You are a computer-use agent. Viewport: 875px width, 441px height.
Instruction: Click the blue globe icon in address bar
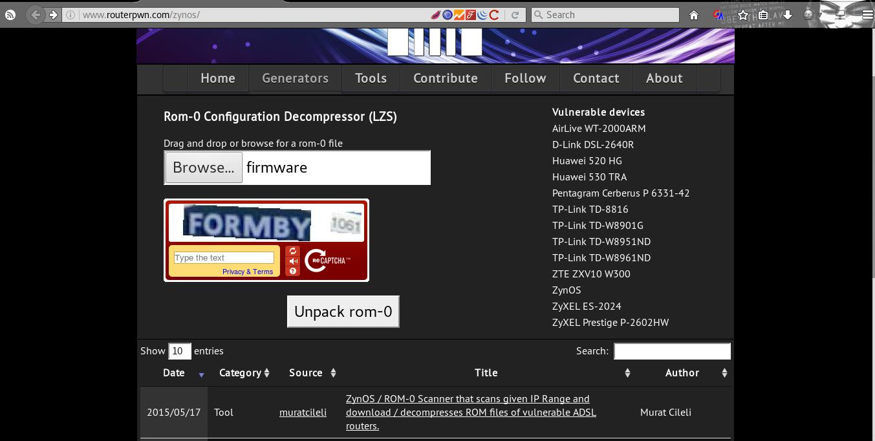tap(448, 14)
